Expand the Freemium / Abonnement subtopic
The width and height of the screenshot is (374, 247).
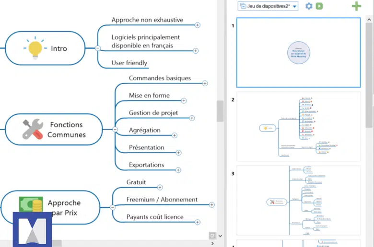212,205
